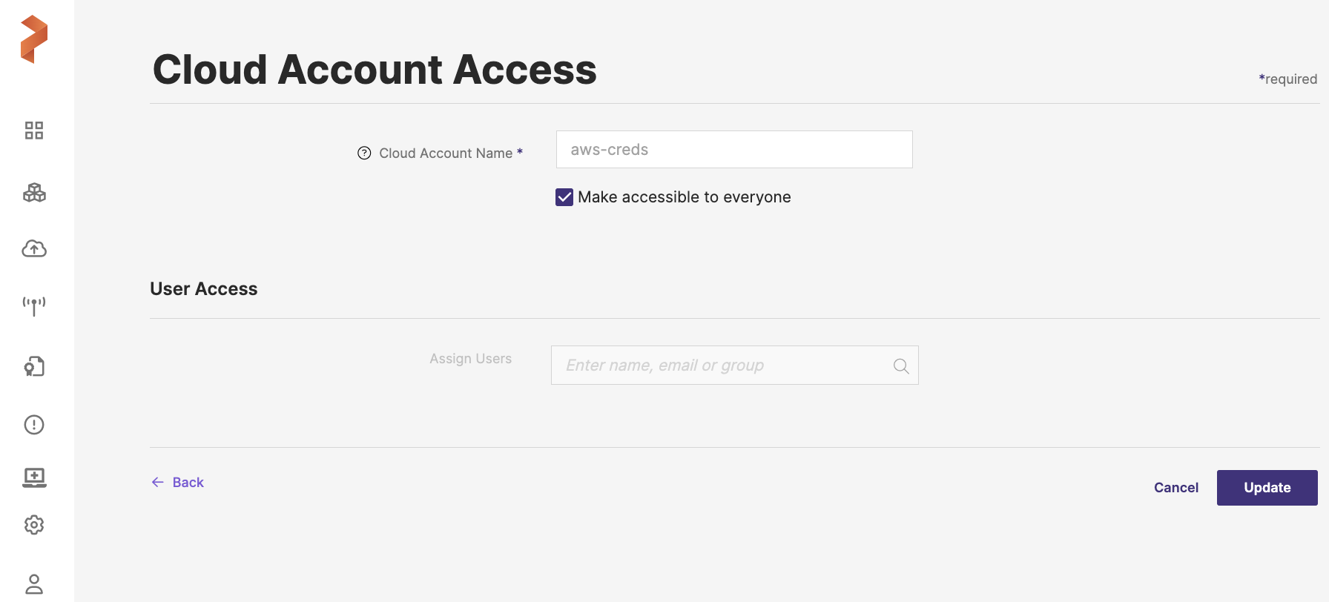Go Back to the previous page
The image size is (1329, 602).
click(x=188, y=483)
